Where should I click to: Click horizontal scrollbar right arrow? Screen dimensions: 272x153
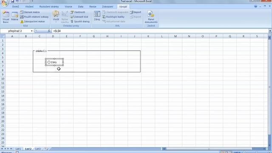coord(264,149)
